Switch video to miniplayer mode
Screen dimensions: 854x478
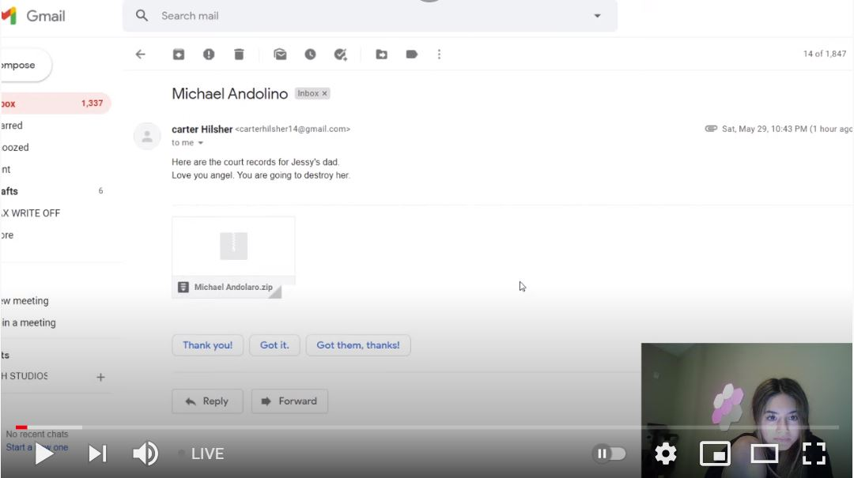tap(715, 454)
